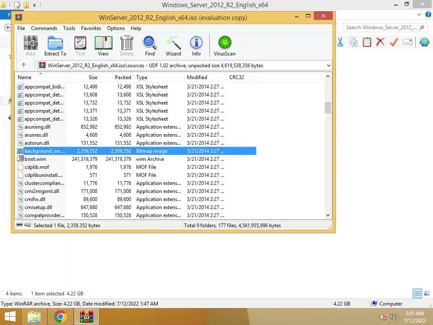Open the Favorites menu
The image size is (433, 325).
pyautogui.click(x=91, y=28)
